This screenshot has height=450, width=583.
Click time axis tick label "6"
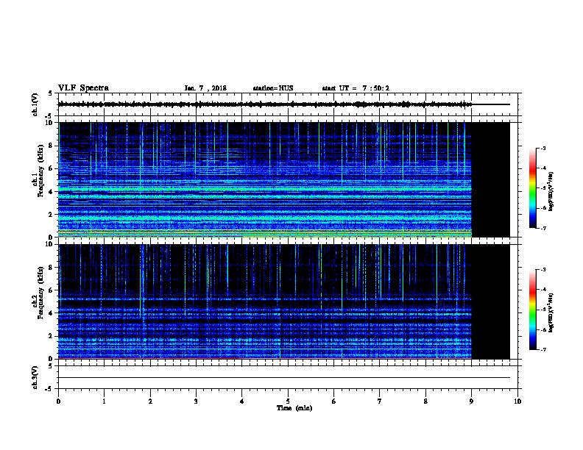click(334, 401)
